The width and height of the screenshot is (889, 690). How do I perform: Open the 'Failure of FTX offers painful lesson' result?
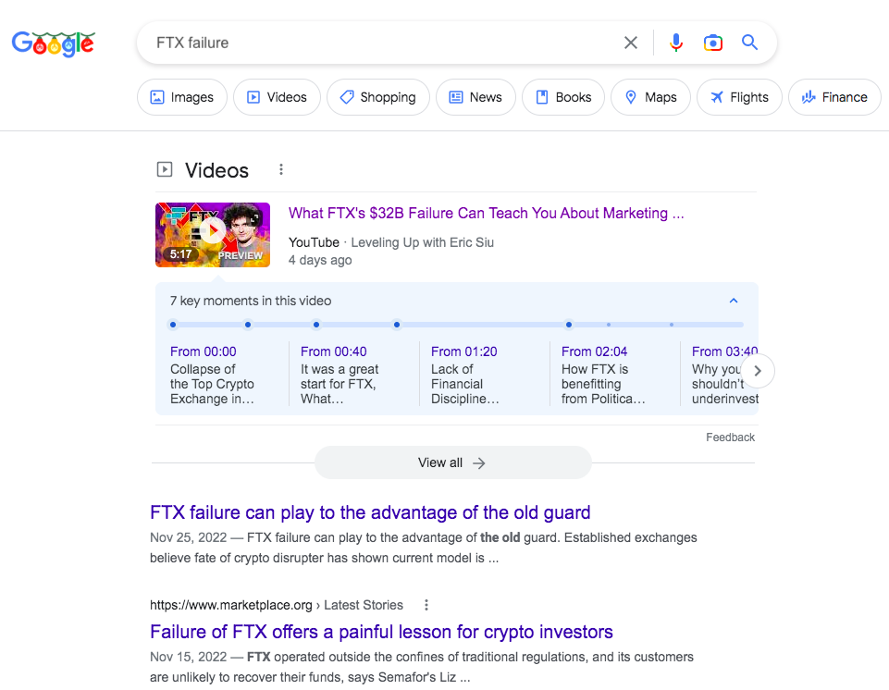pyautogui.click(x=381, y=633)
